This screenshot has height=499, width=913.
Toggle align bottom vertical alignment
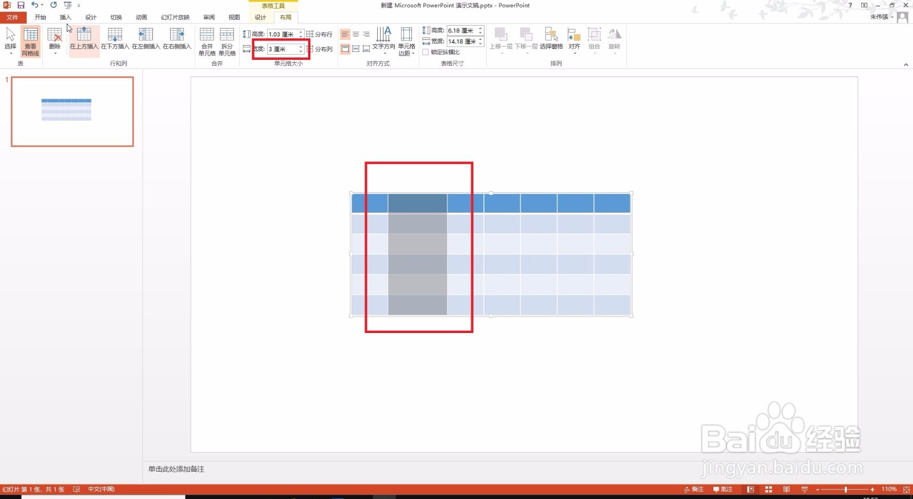click(x=366, y=49)
